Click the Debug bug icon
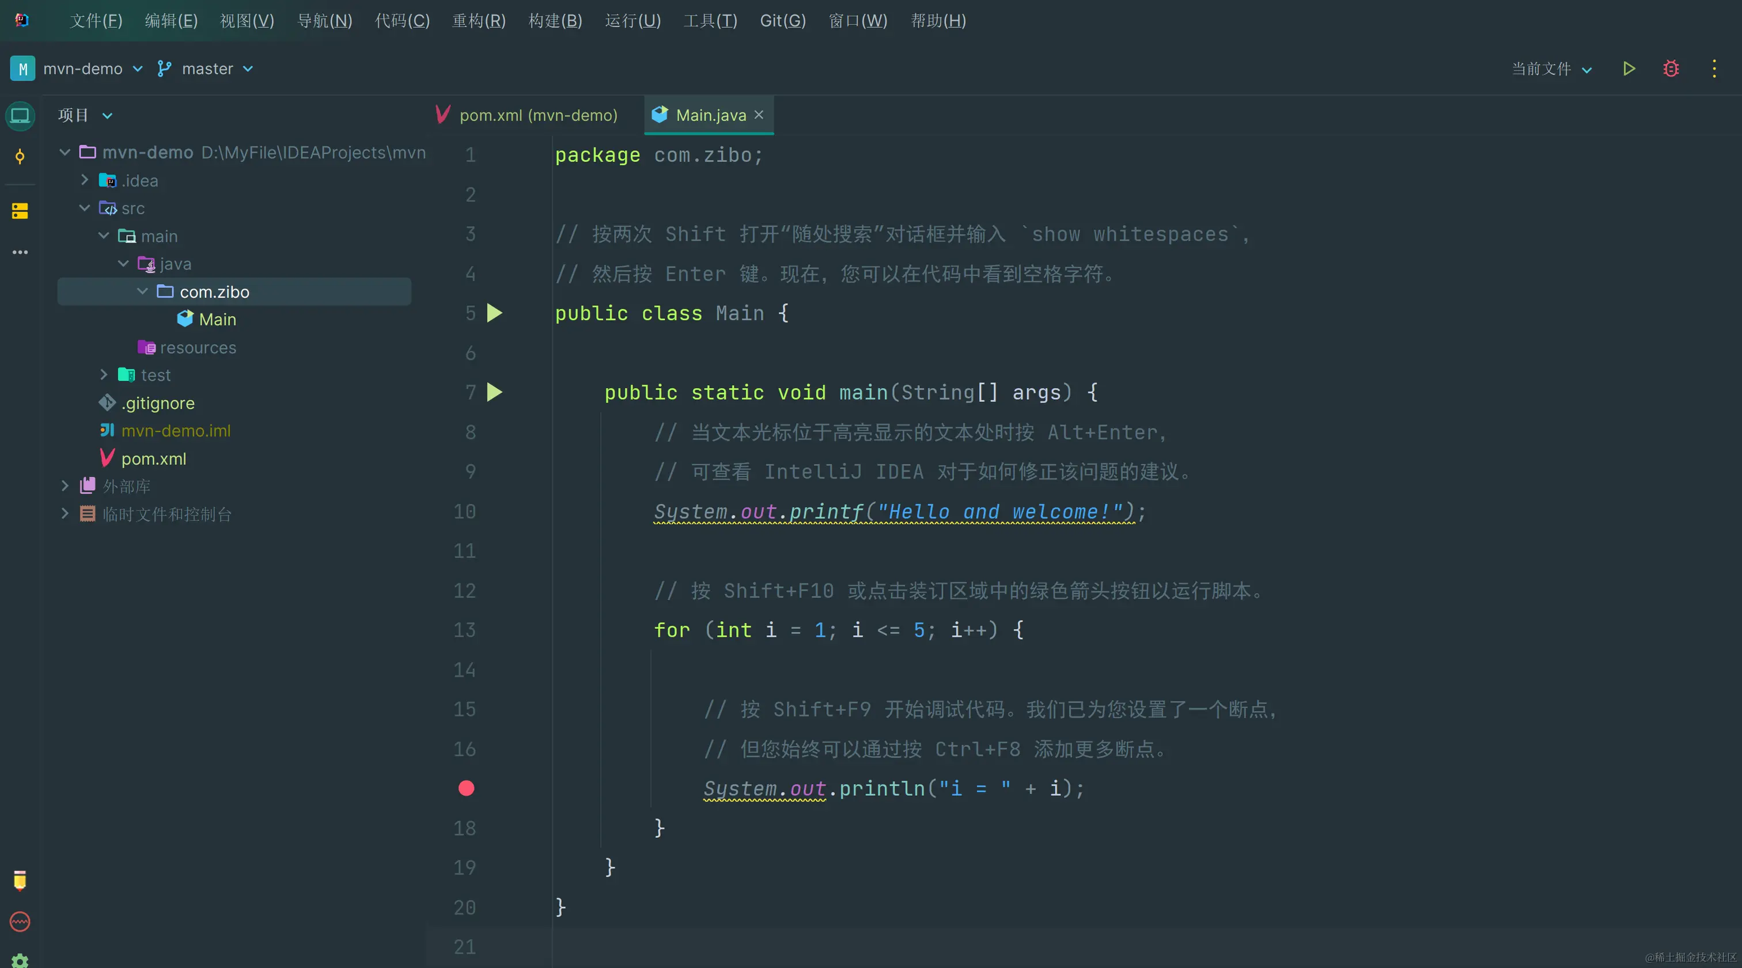The height and width of the screenshot is (968, 1742). [1671, 69]
